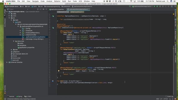Viewport: 178px width, 100px height.
Task: Run JpaExampleDemoApplication with green play button
Action: pyautogui.click(x=154, y=6)
